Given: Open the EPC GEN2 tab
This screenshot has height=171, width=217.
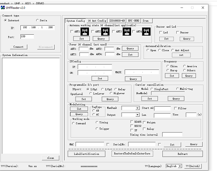Looking at the screenshot, I should pyautogui.click(x=134, y=21).
